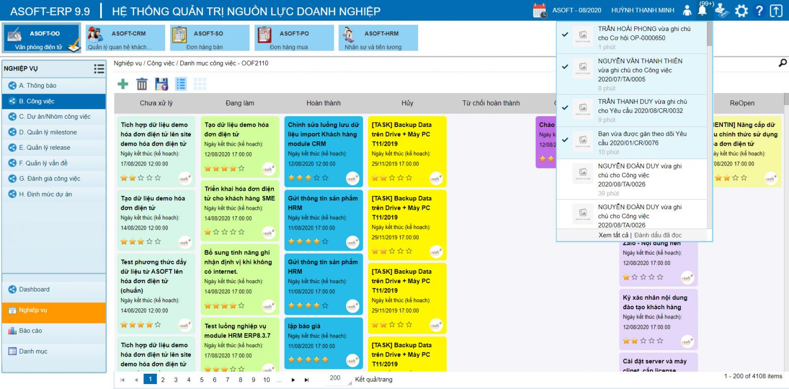Click stars on 'Test luồng nghiệp vụ' card
The height and width of the screenshot is (389, 789).
pos(224,368)
